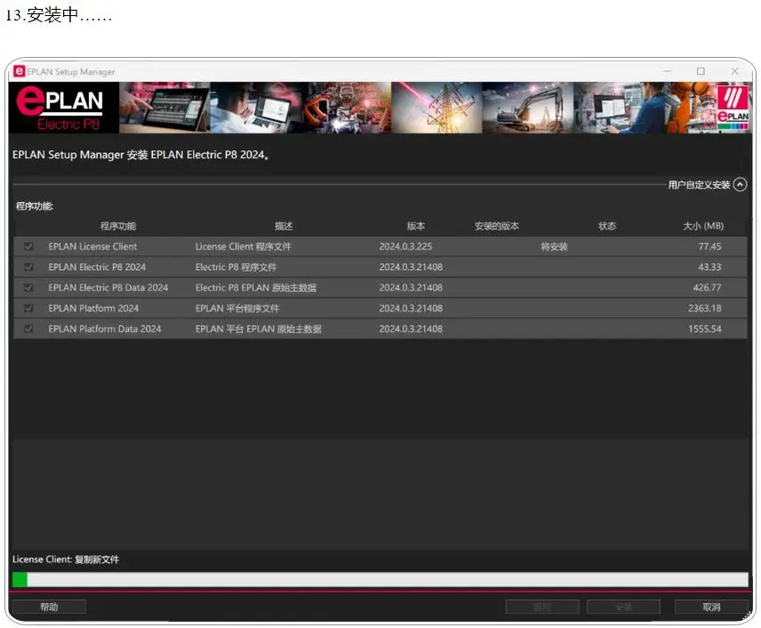Maximize the EPLAN Setup Manager window
This screenshot has width=761, height=628.
coord(701,71)
